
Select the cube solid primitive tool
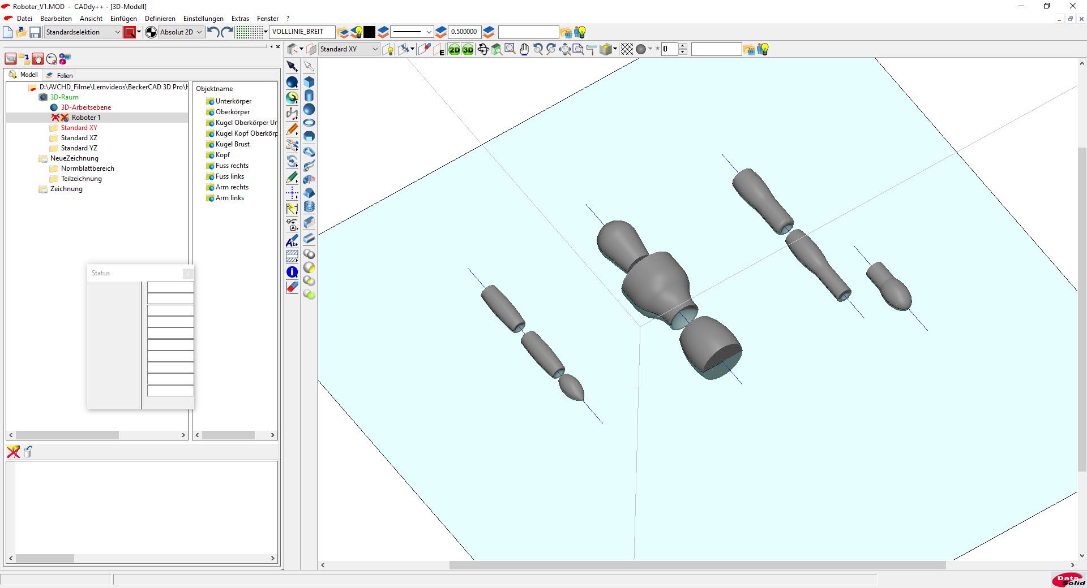coord(309,82)
